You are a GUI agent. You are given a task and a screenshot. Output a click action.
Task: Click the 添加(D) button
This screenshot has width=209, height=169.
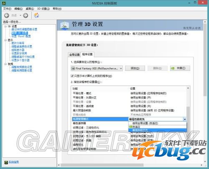point(135,68)
